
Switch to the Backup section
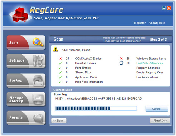[26, 81]
